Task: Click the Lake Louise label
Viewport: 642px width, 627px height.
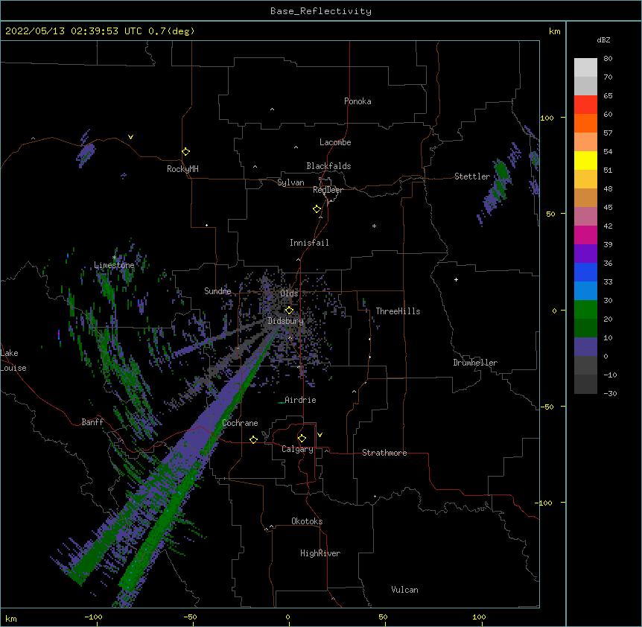Action: coord(13,360)
